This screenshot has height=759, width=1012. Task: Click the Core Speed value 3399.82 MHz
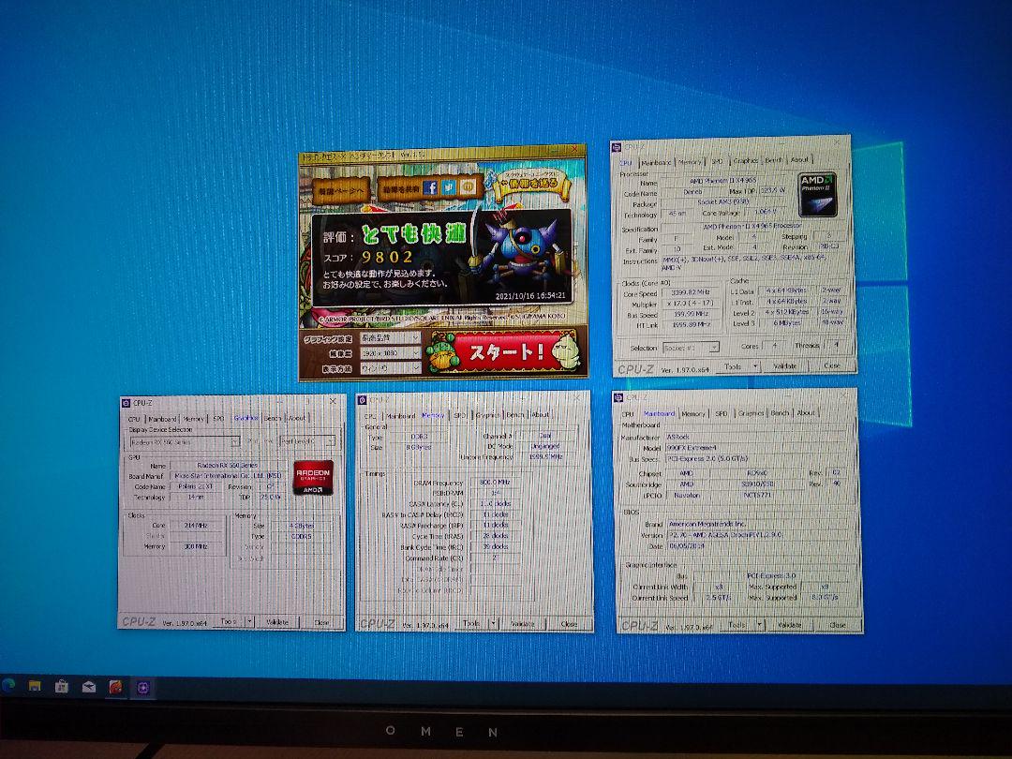(x=691, y=292)
